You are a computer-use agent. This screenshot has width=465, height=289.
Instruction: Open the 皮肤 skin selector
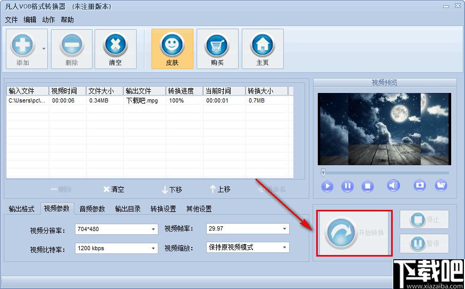pos(172,49)
